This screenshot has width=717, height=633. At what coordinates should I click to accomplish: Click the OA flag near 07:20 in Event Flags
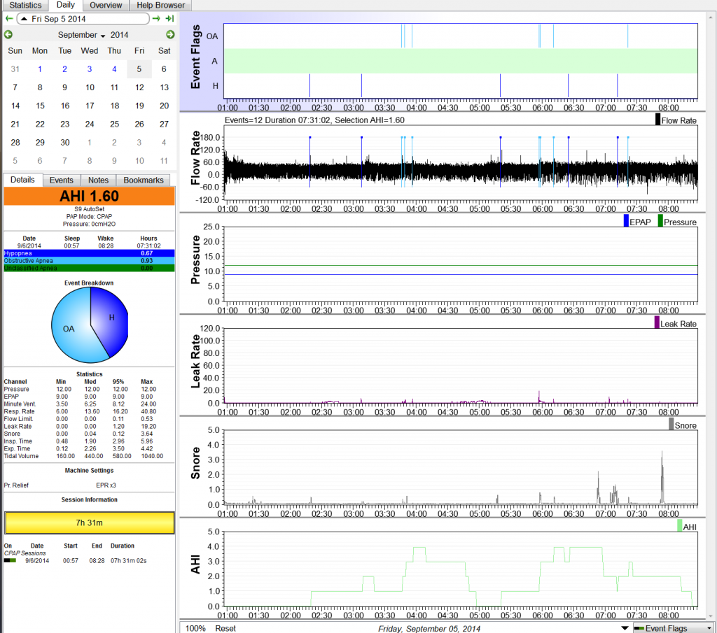pos(627,36)
